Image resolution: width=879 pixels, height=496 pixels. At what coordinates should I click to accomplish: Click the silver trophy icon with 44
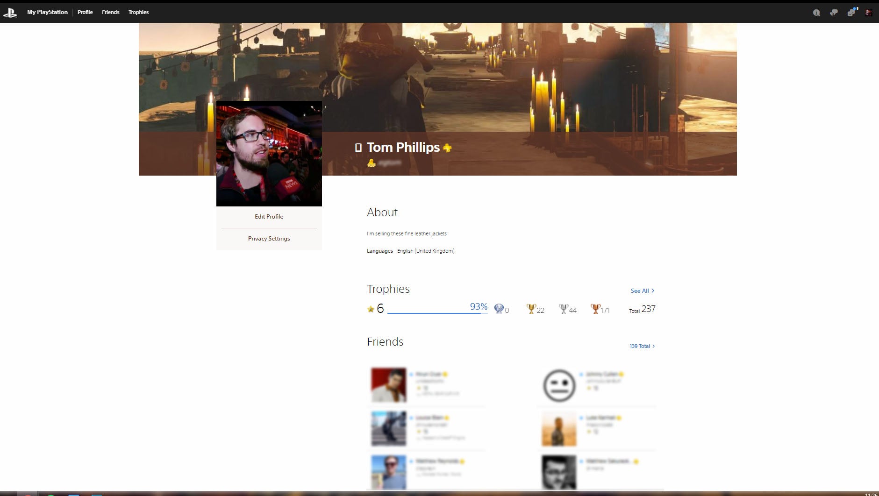coord(563,309)
